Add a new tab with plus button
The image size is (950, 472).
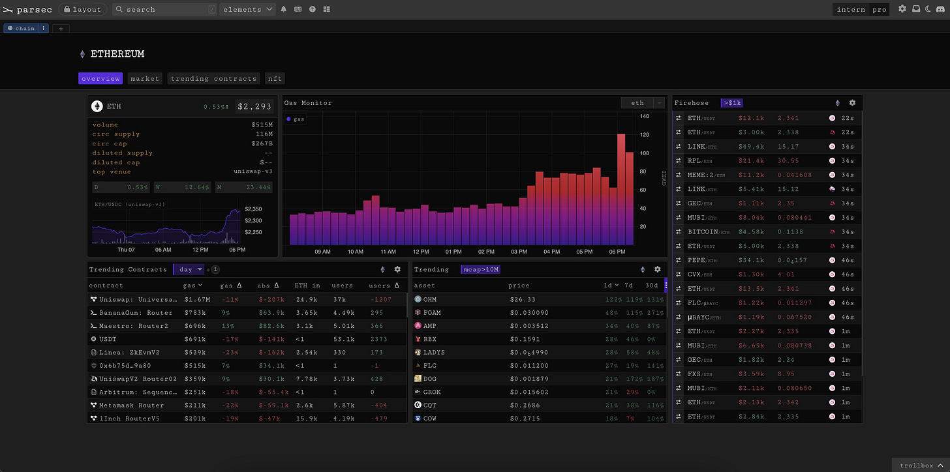point(60,28)
